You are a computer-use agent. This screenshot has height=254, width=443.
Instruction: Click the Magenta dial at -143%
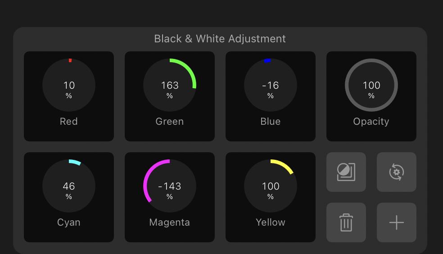[x=170, y=186]
